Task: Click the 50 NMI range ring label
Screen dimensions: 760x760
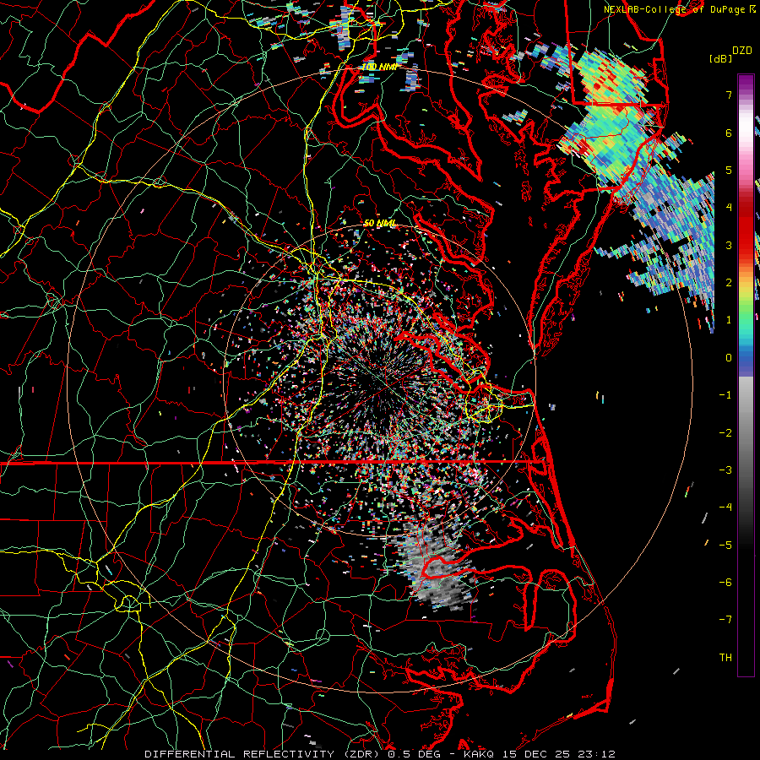Action: click(x=380, y=224)
